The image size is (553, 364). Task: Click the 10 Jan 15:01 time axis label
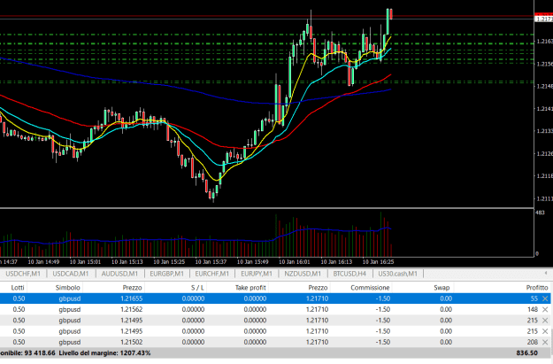click(85, 262)
